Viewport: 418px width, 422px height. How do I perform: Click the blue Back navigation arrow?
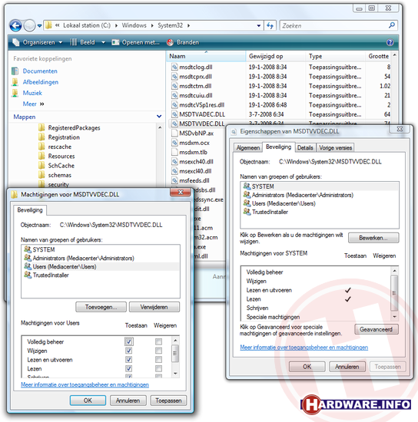[x=15, y=26]
